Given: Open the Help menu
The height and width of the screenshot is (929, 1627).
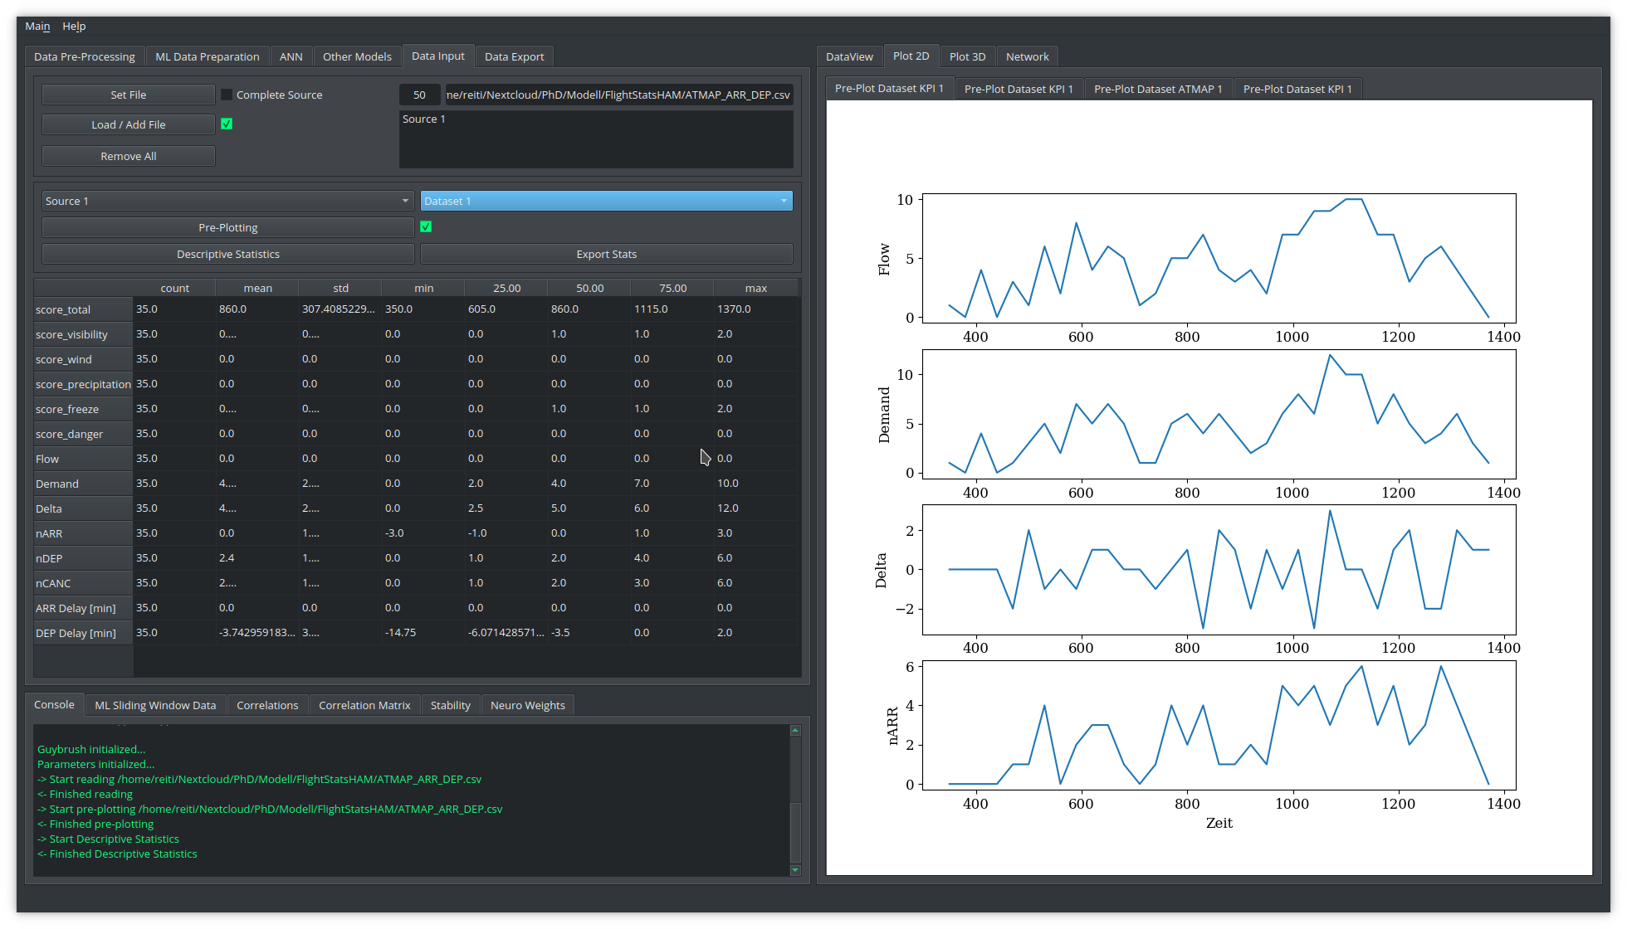Looking at the screenshot, I should click(74, 27).
